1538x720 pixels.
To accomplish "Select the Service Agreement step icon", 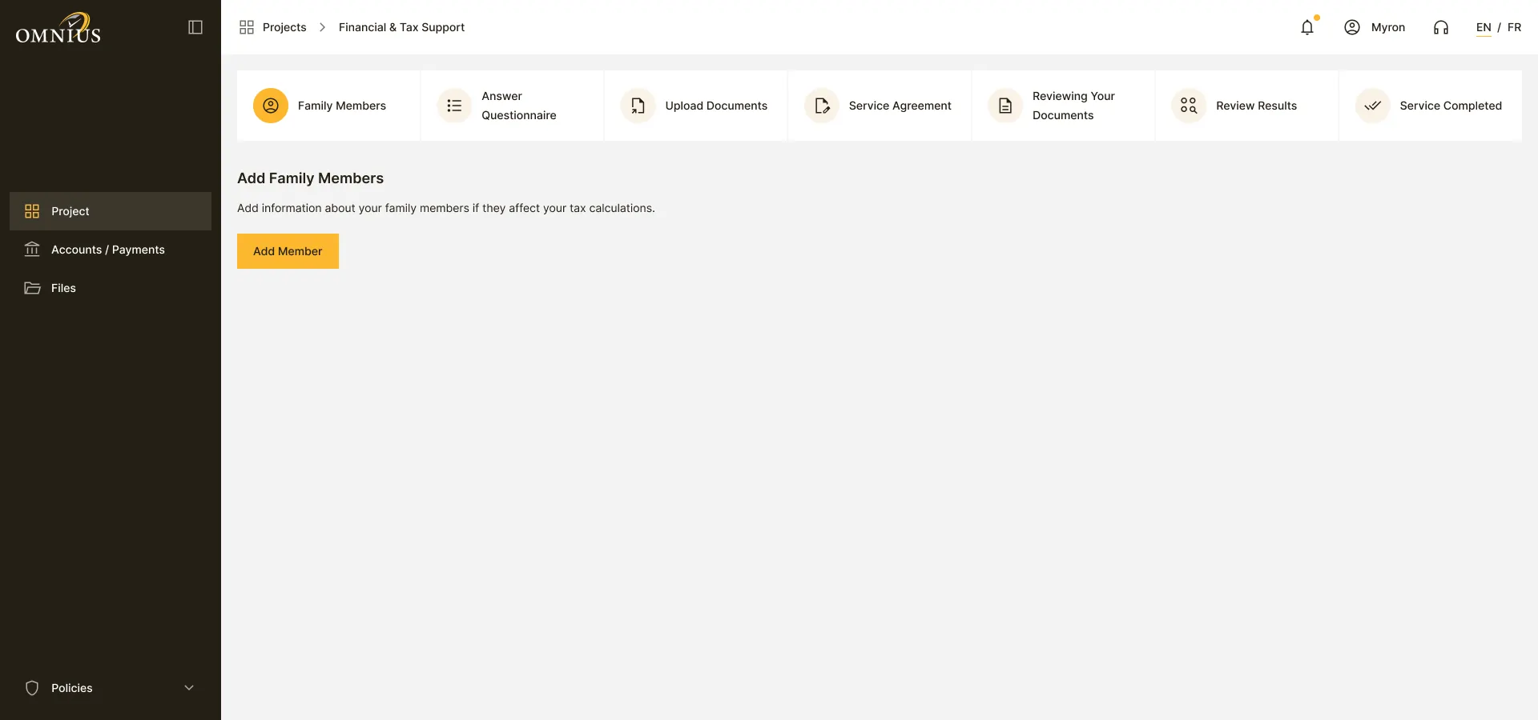I will 822,106.
